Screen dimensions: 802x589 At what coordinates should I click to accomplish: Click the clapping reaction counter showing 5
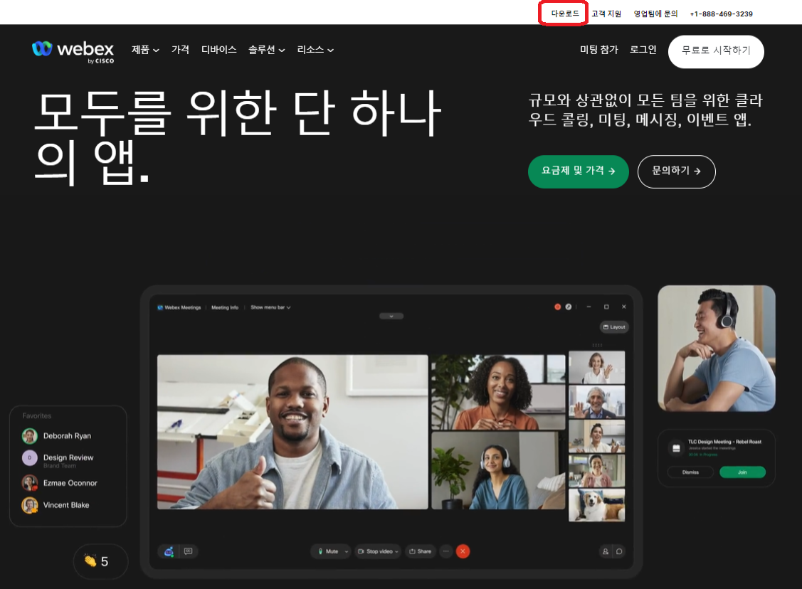[100, 561]
